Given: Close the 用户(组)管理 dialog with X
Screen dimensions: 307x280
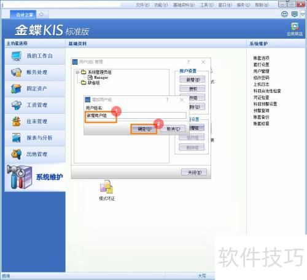Looking at the screenshot, I should pos(203,62).
